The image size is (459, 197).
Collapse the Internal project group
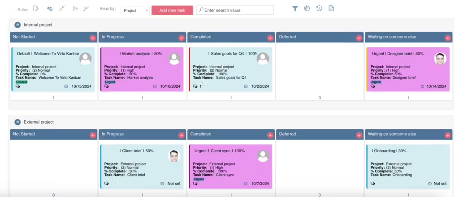tap(17, 25)
